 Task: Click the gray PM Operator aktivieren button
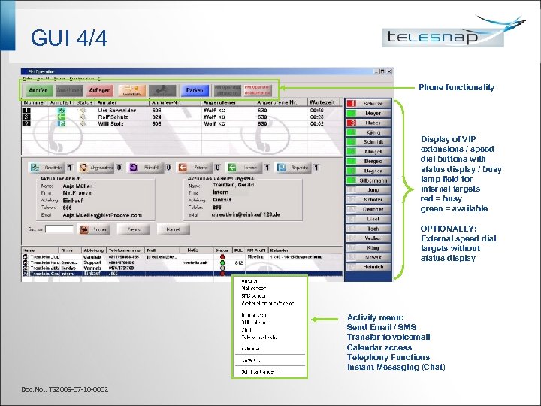[x=227, y=90]
